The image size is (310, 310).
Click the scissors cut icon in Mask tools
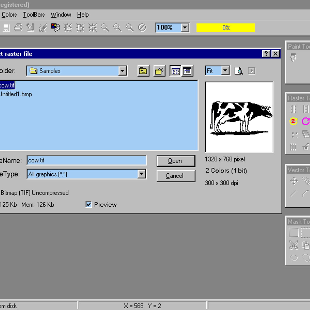pyautogui.click(x=294, y=245)
